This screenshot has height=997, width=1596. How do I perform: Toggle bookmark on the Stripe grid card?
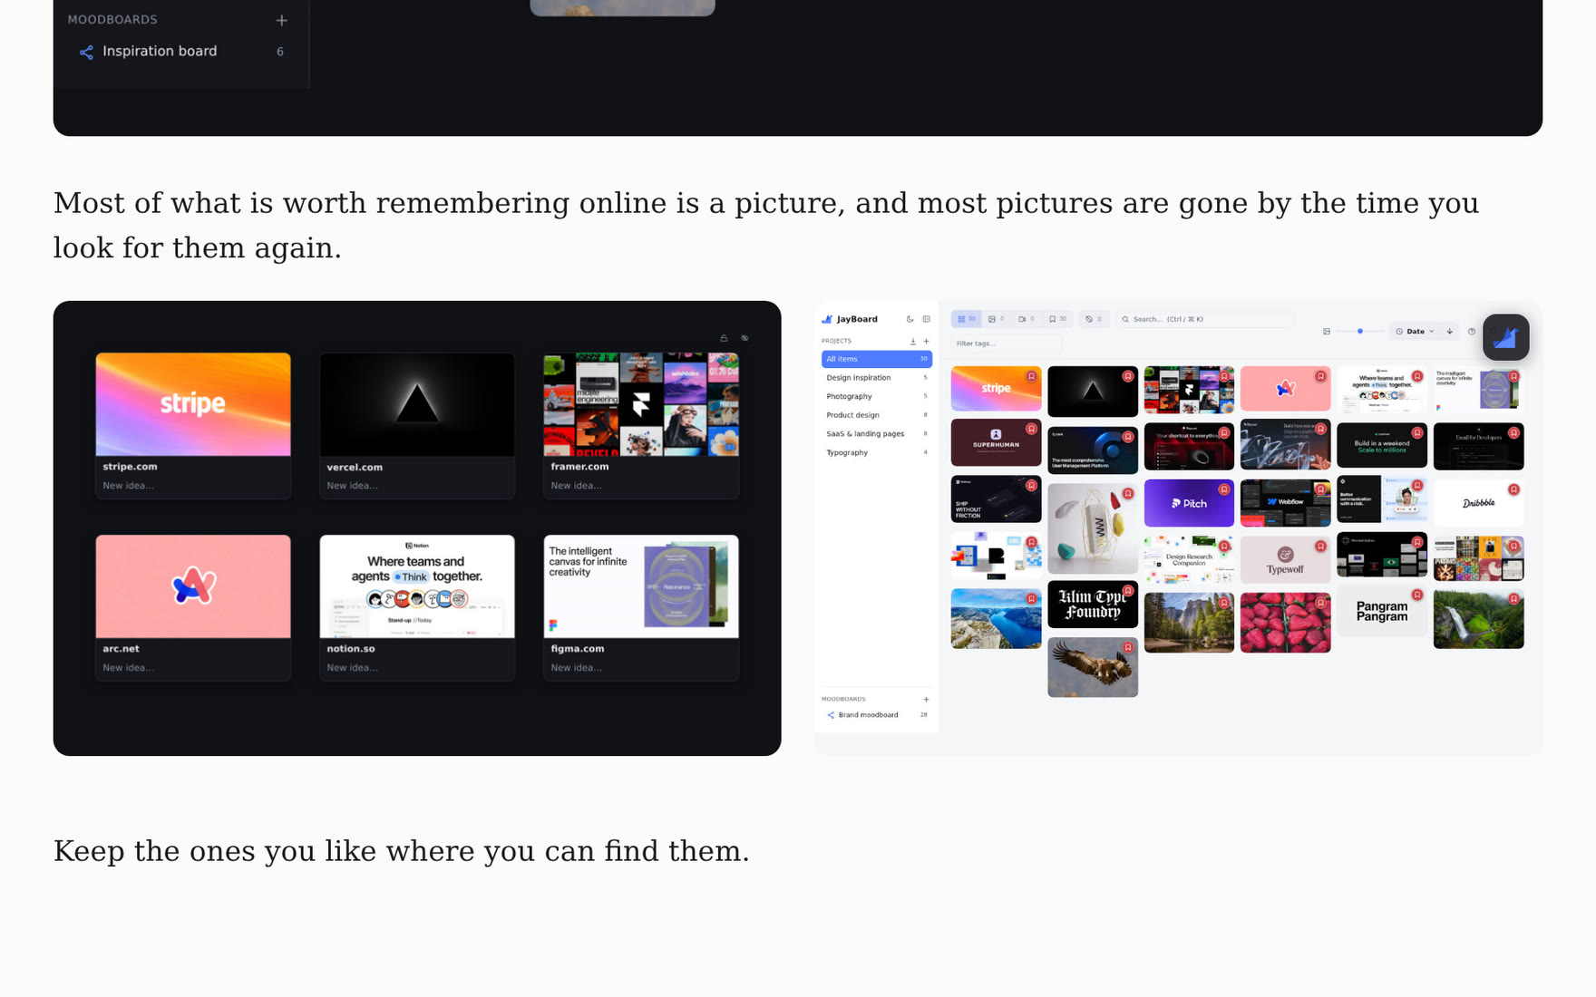coord(1031,376)
